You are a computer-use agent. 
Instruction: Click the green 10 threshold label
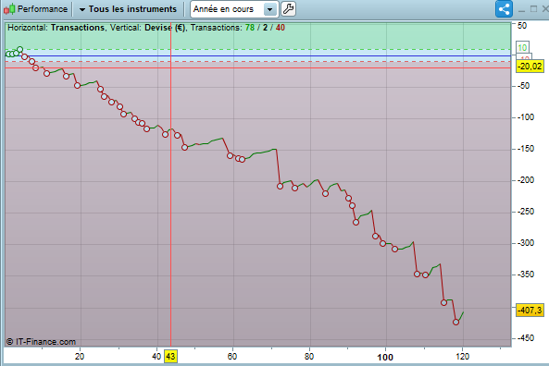click(x=522, y=47)
